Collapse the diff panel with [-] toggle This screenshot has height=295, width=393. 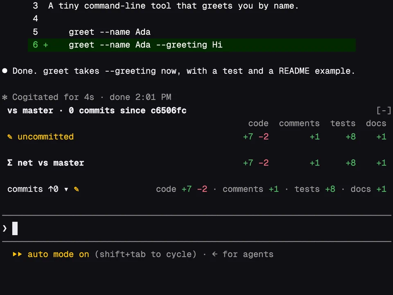point(384,110)
